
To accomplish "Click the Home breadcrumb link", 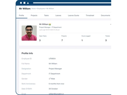I will pyautogui.click(x=34, y=9).
